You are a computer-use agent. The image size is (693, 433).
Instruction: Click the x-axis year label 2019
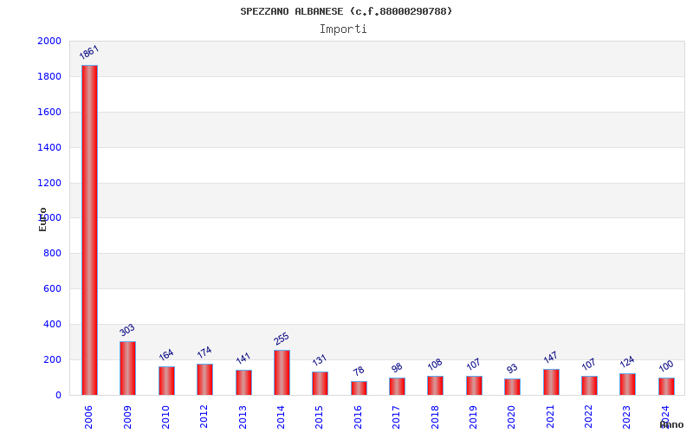(x=473, y=417)
